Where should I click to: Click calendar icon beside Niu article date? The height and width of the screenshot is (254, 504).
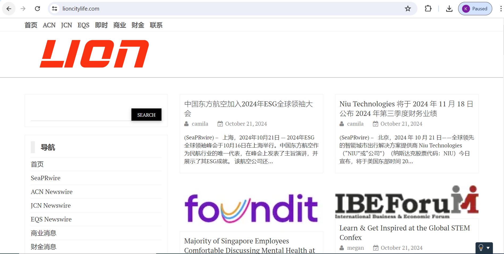(376, 124)
